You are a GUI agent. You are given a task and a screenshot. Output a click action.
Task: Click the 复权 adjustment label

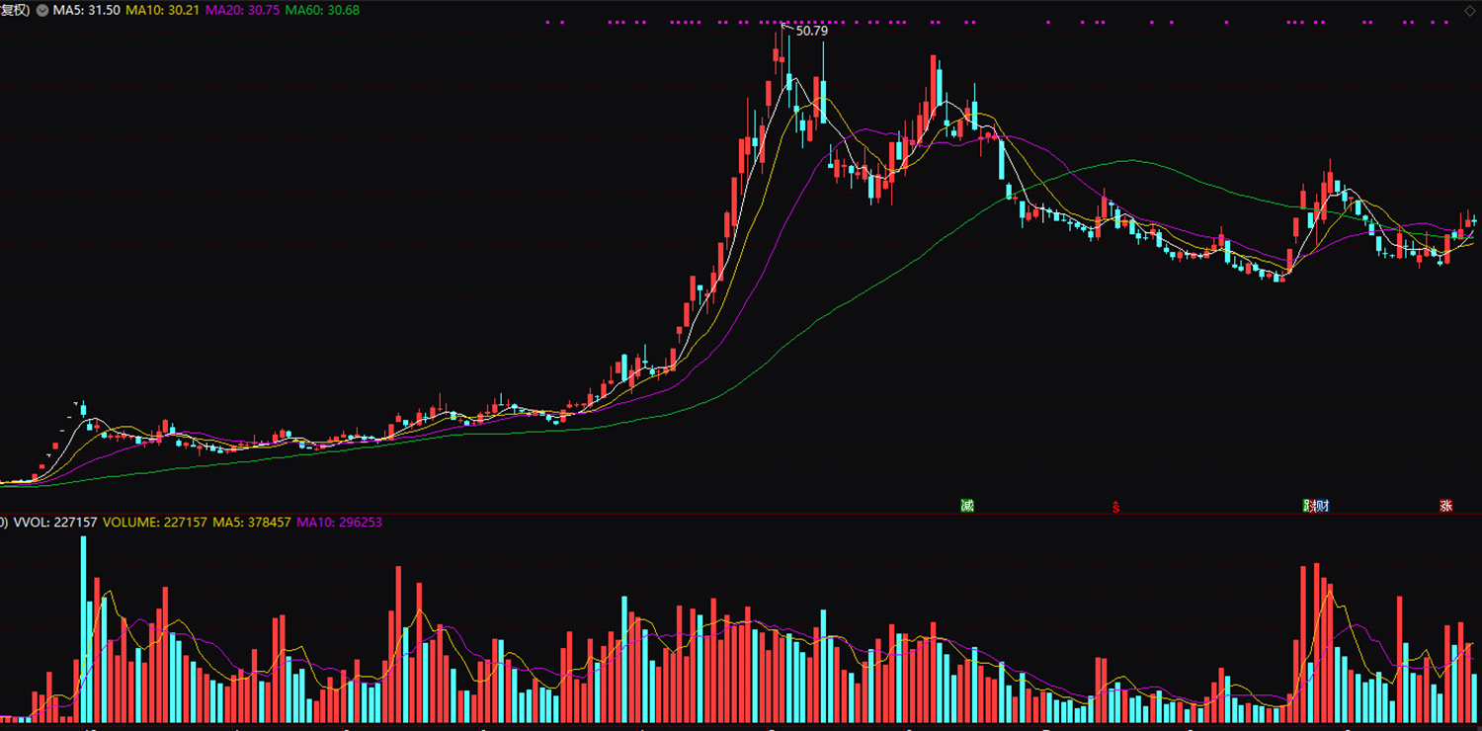pos(17,10)
